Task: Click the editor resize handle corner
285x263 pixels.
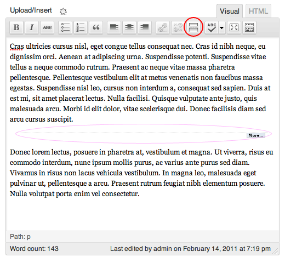Action: click(275, 251)
